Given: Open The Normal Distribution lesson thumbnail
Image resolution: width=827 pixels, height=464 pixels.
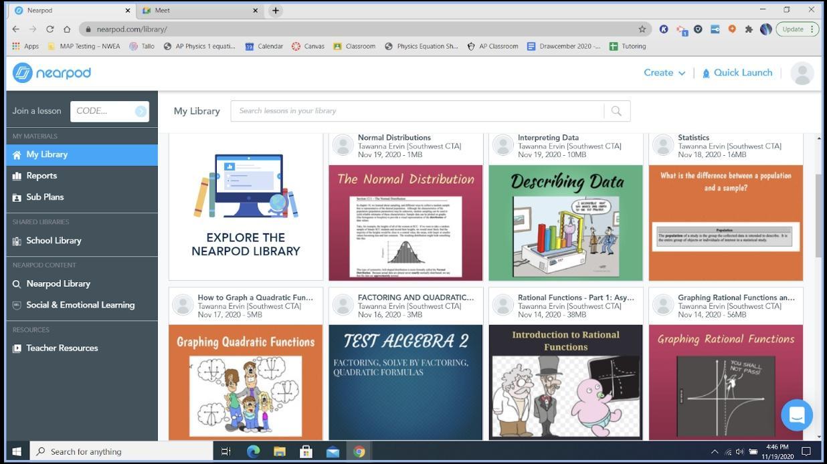Looking at the screenshot, I should click(405, 223).
